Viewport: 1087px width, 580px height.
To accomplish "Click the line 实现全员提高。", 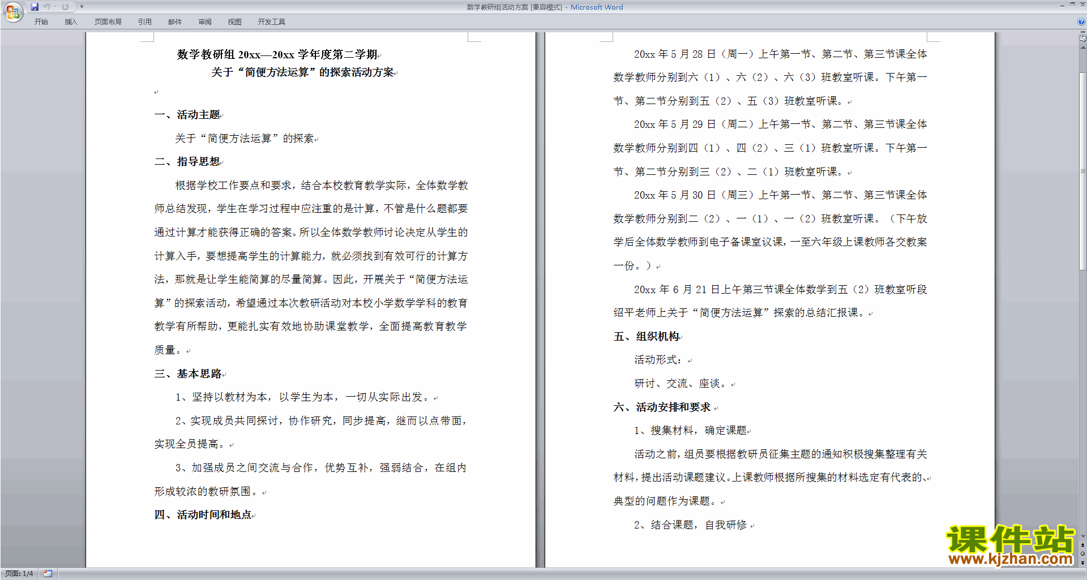I will point(191,444).
